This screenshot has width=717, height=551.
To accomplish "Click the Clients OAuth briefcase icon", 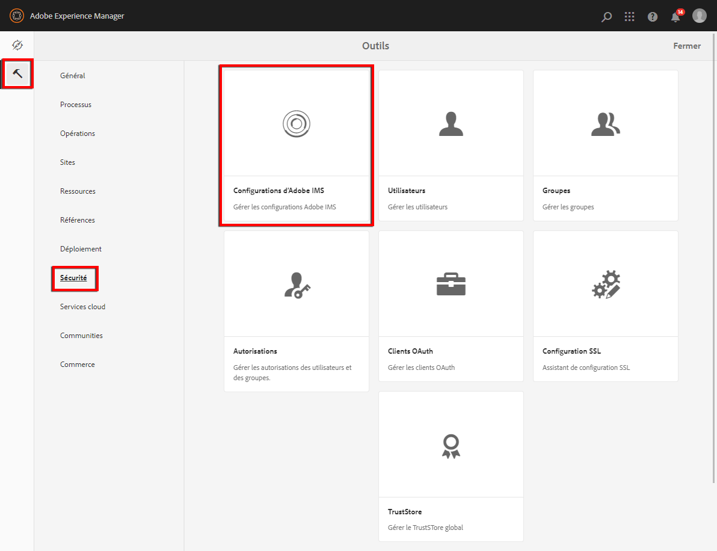I will click(x=451, y=284).
